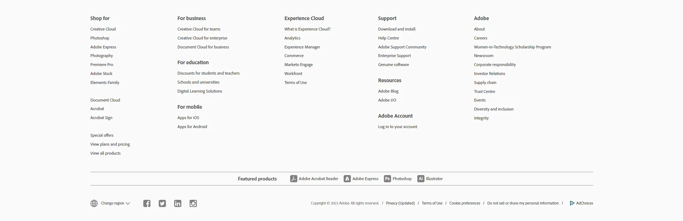
Task: Open the Privacy (Updated) link
Action: [x=400, y=203]
